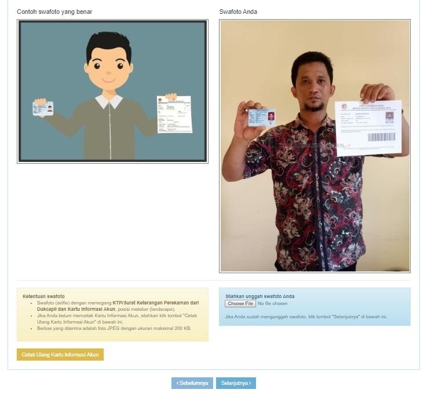
Task: Click the blue KTP card in uploaded photo
Action: pos(262,117)
